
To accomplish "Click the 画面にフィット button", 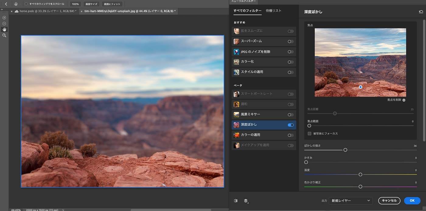I will pyautogui.click(x=112, y=4).
